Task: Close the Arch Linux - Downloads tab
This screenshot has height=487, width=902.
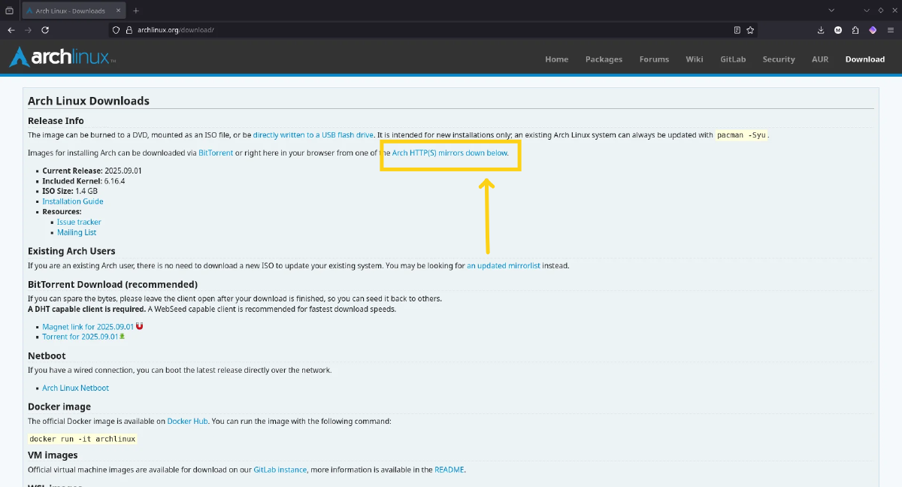Action: (117, 11)
